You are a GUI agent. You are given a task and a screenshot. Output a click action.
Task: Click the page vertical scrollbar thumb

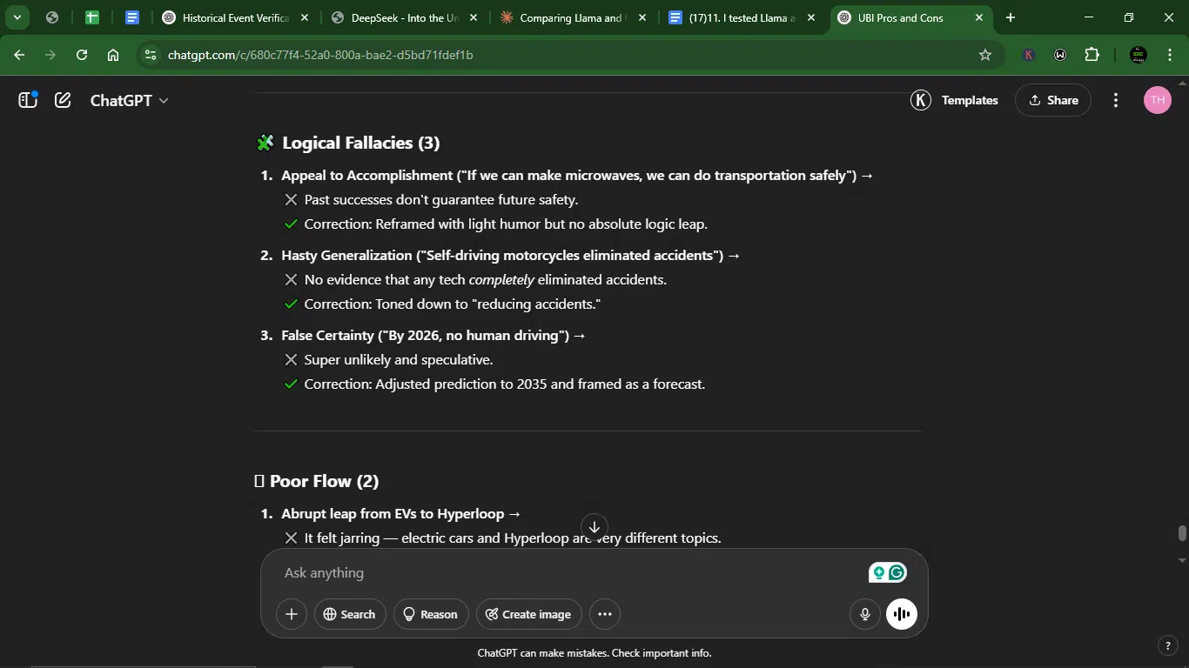[1182, 533]
